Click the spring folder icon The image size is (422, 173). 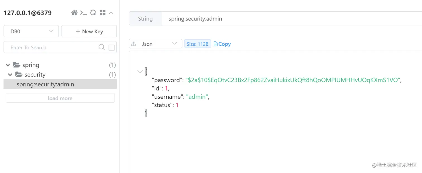tap(17, 65)
